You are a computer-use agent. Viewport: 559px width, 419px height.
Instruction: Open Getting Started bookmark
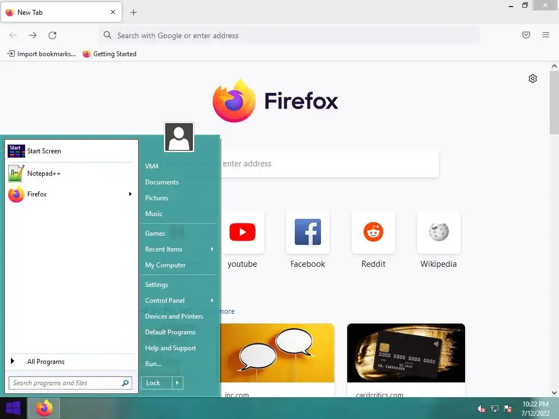[x=110, y=54]
